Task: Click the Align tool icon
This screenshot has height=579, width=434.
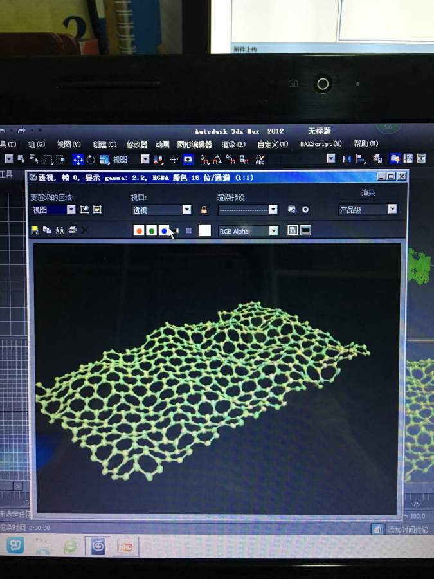Action: pyautogui.click(x=360, y=159)
